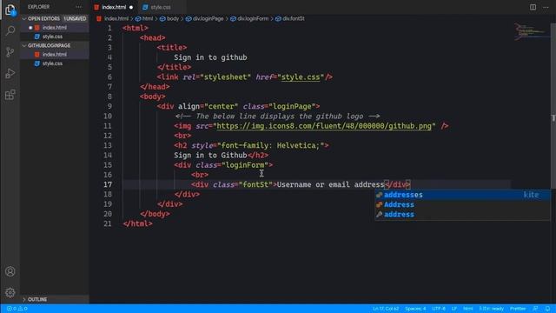This screenshot has height=313, width=556.
Task: Open the editor More Actions ellipsis
Action: point(546,7)
